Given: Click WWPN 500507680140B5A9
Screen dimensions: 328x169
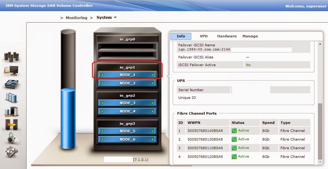Looking at the screenshot, I should [205, 131].
